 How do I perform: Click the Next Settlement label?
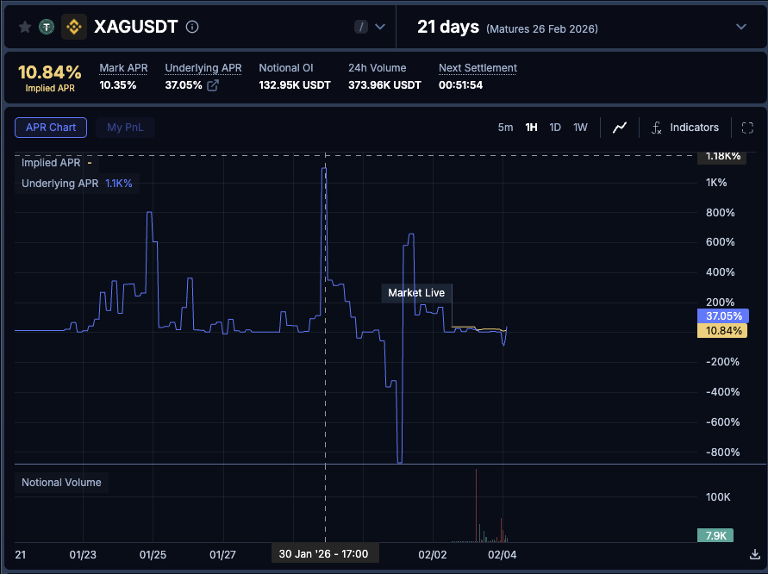click(x=478, y=68)
